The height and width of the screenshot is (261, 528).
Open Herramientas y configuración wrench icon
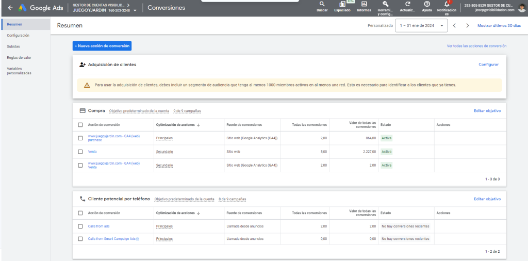[x=385, y=6]
